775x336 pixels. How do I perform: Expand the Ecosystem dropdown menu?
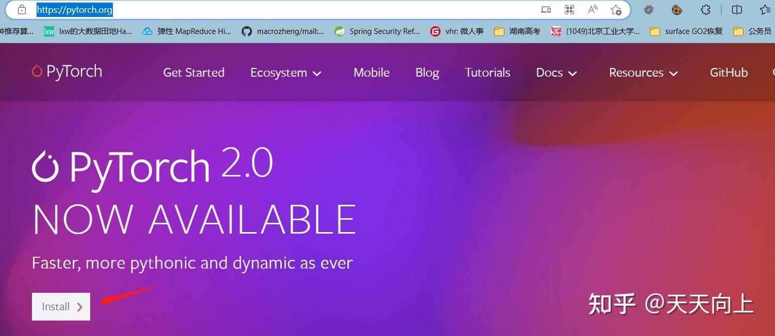pyautogui.click(x=286, y=73)
